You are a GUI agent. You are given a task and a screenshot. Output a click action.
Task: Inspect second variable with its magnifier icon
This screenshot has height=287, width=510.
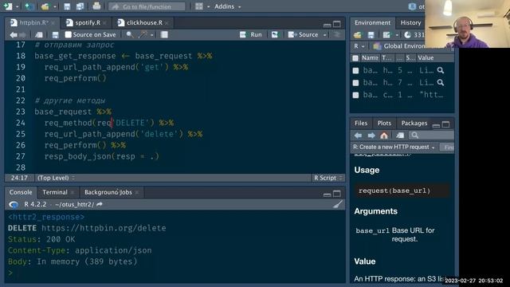(441, 83)
